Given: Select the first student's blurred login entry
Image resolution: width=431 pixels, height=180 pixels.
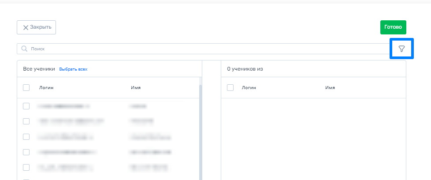Looking at the screenshot, I should pyautogui.click(x=63, y=106).
